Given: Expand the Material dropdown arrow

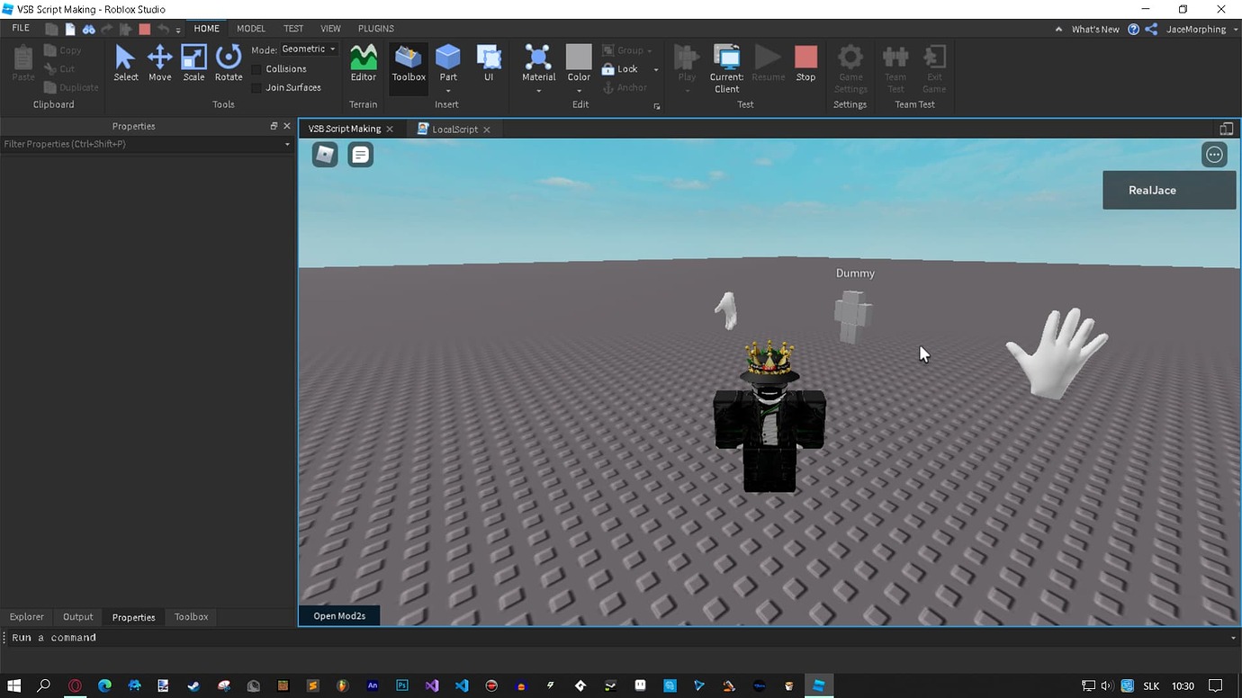Looking at the screenshot, I should coord(538,89).
